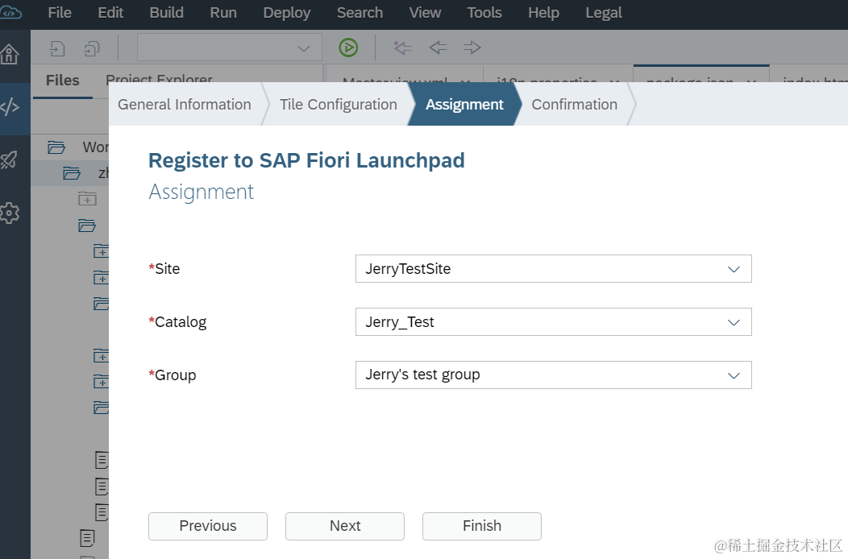Click the SAP Web IDE cloud logo
The width and height of the screenshot is (848, 559).
coord(11,13)
